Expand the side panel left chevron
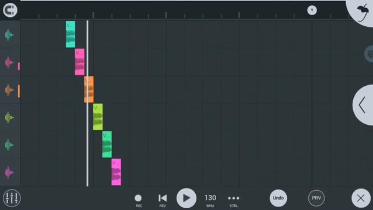373x210 pixels. pos(363,105)
